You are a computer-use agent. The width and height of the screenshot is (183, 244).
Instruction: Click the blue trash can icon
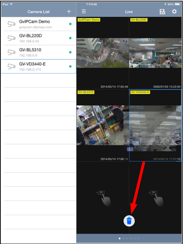pos(129,221)
